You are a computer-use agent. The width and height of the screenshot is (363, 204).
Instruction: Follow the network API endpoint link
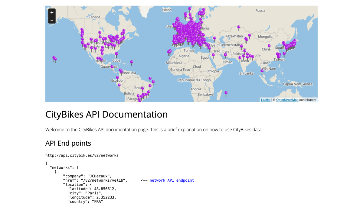[x=172, y=180]
